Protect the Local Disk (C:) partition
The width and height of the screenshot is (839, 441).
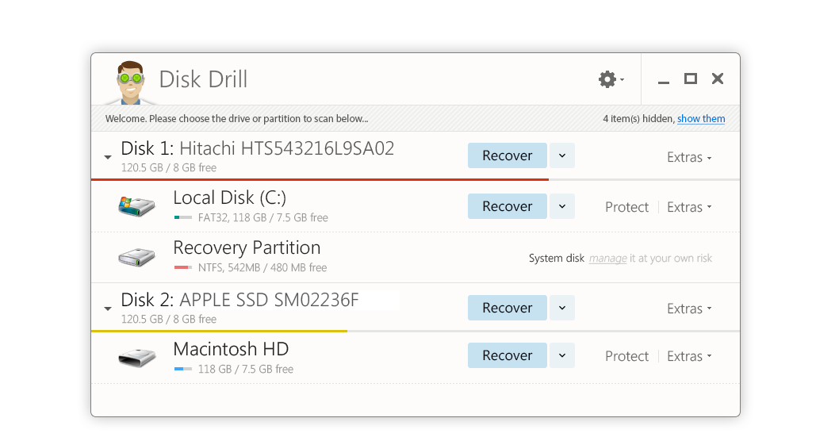(x=626, y=207)
